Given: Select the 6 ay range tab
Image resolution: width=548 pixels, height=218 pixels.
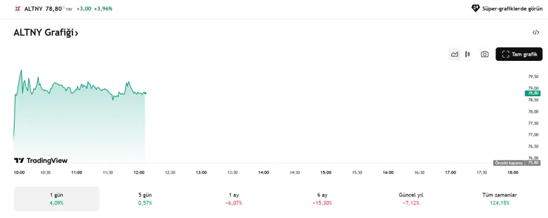Looking at the screenshot, I should pos(322,199).
